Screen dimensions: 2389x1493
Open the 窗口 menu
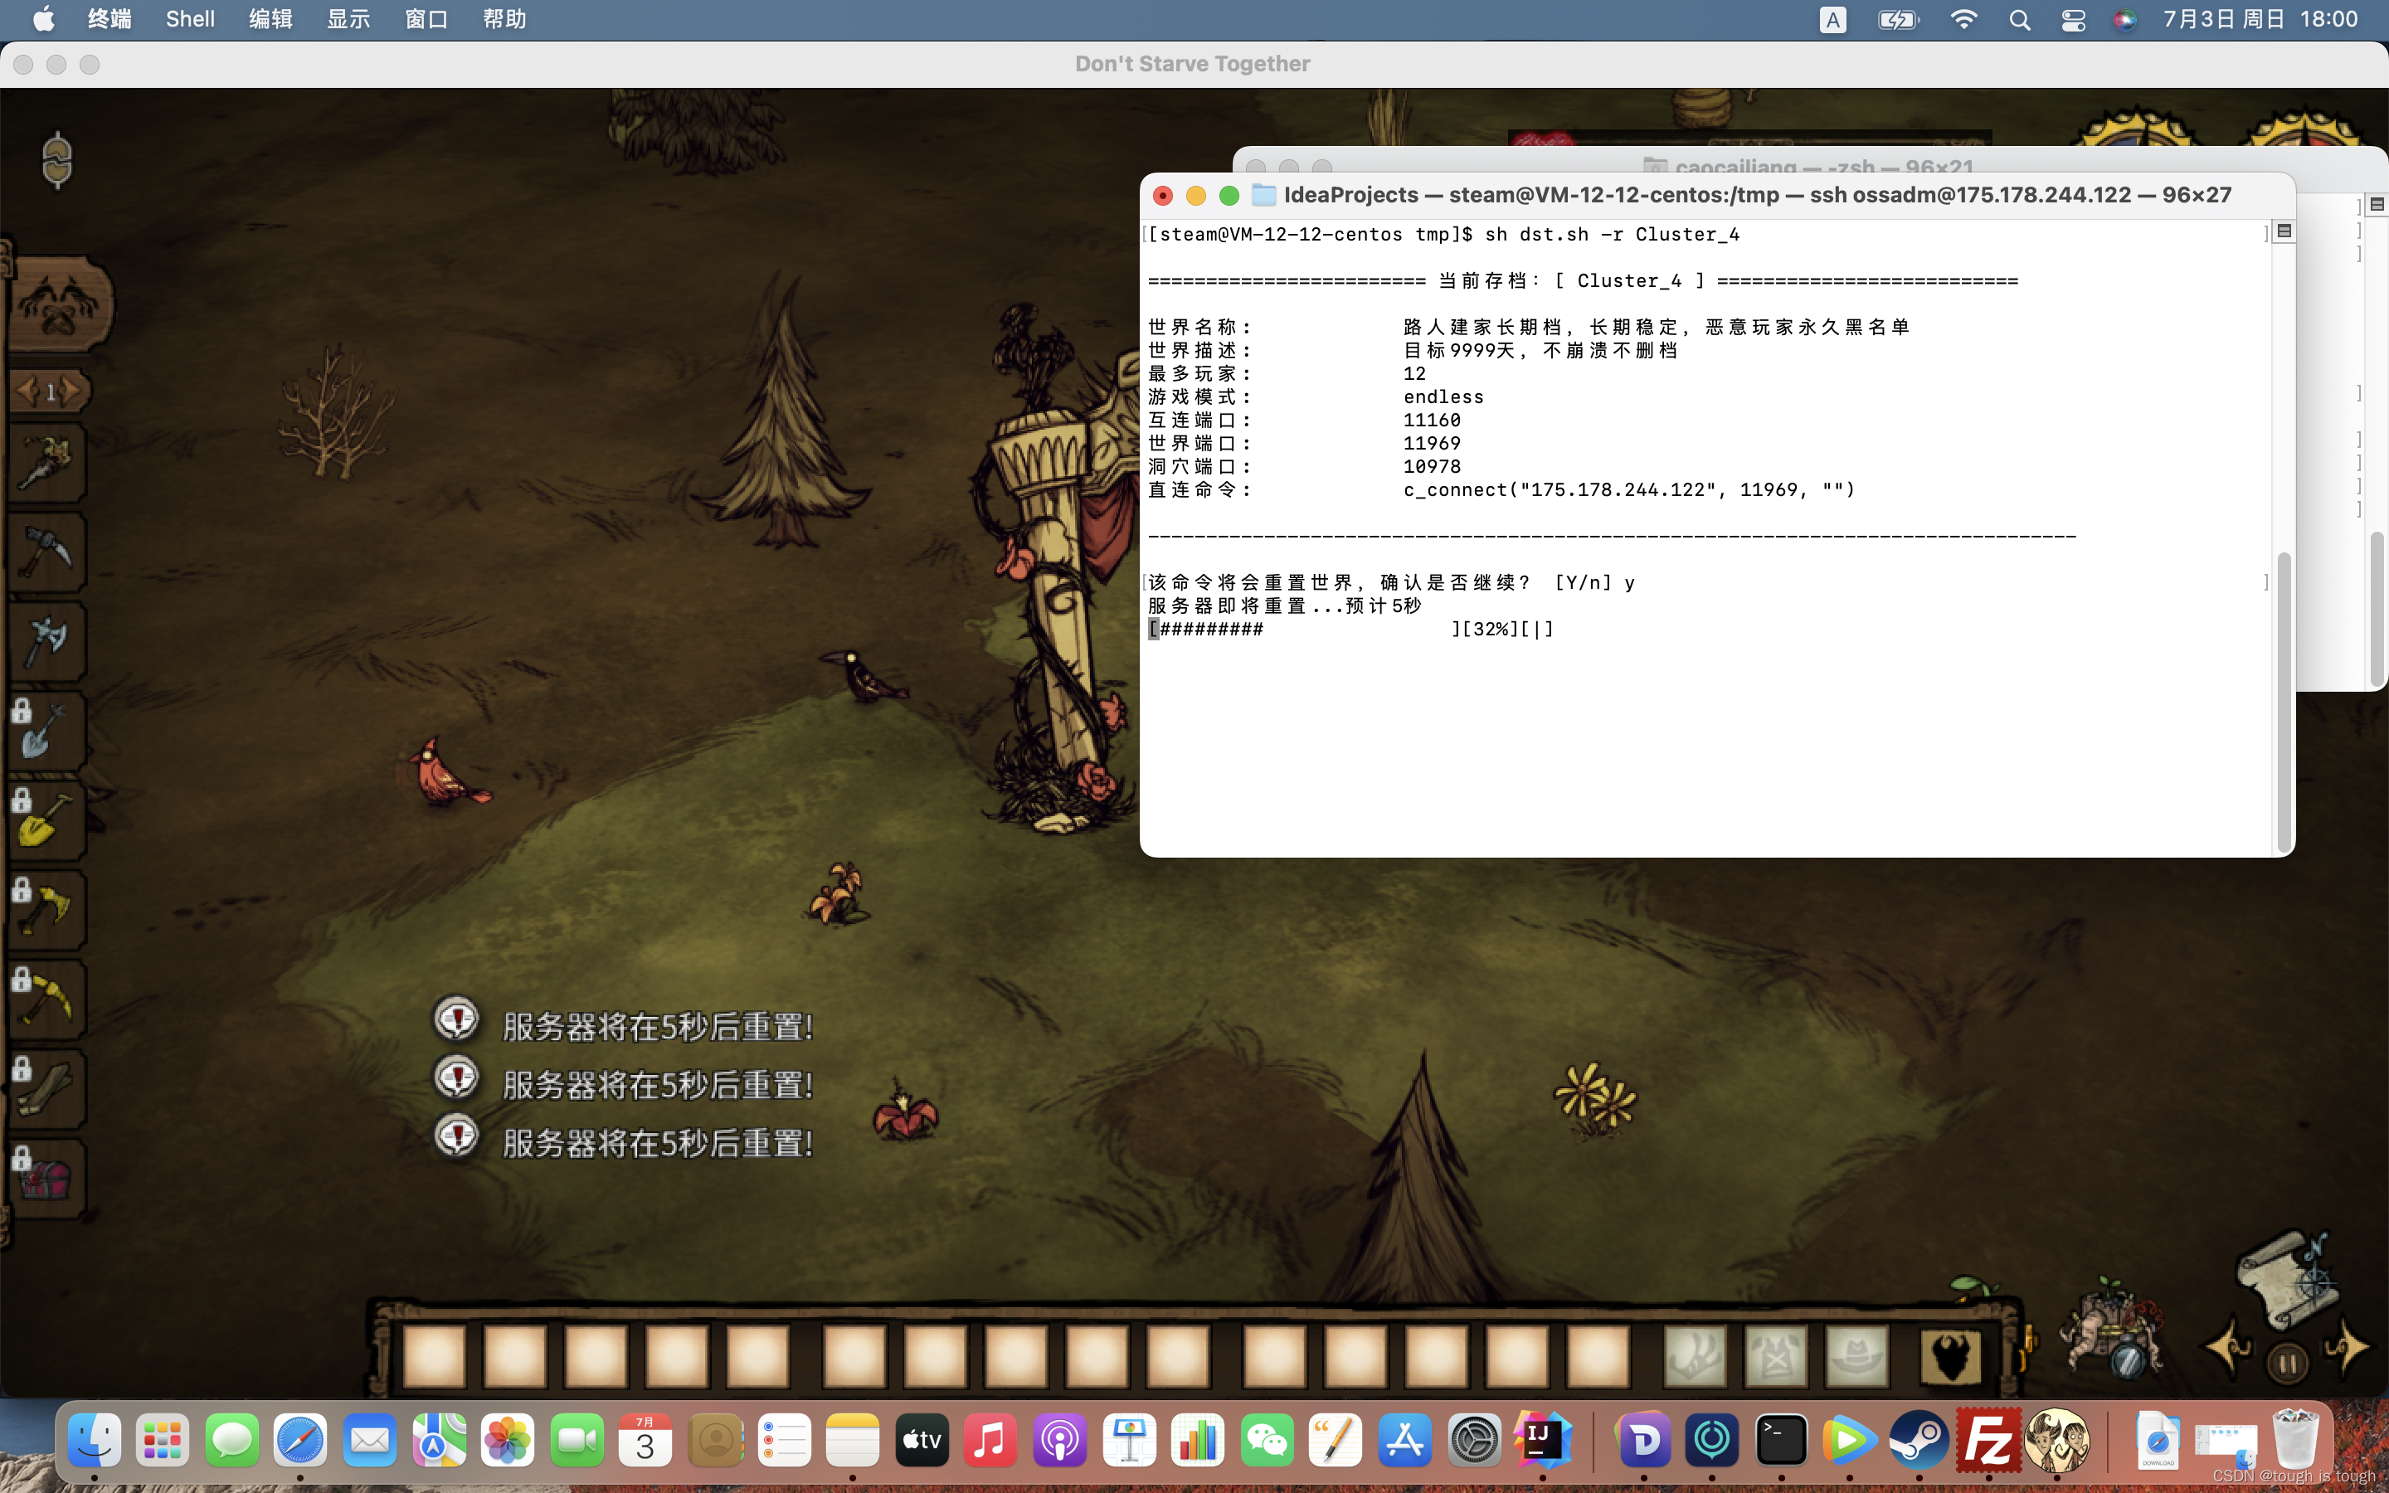426,20
